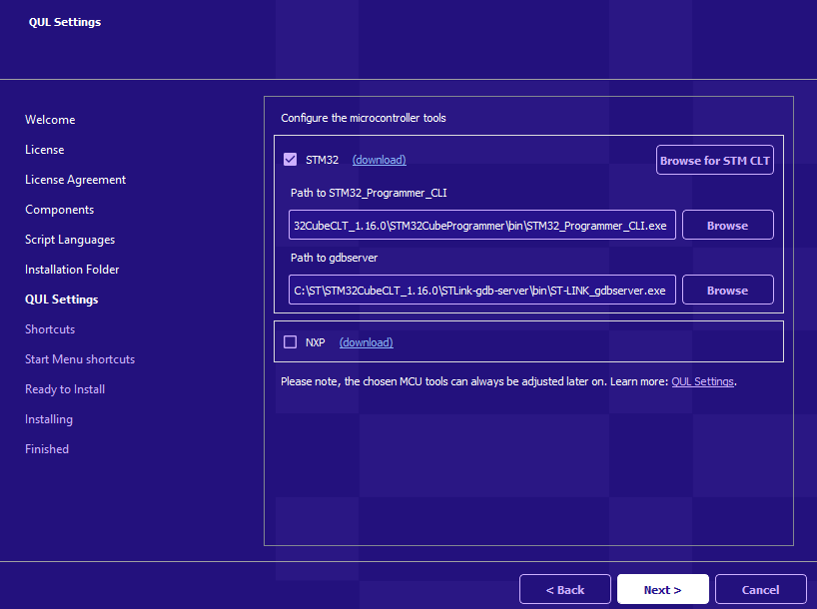
Task: Open the NXP download link
Action: 366,342
